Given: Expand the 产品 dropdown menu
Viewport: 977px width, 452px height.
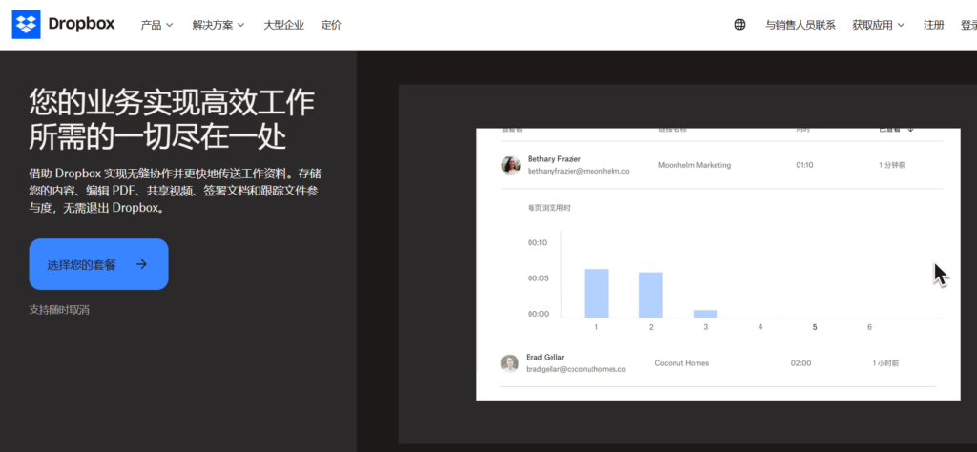Looking at the screenshot, I should pyautogui.click(x=156, y=25).
